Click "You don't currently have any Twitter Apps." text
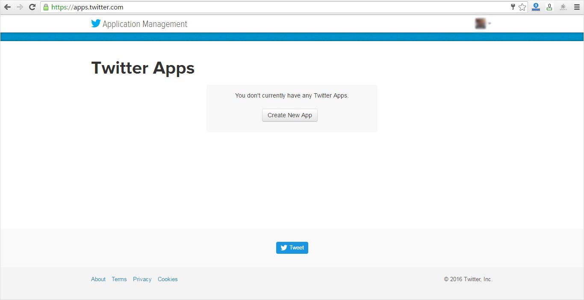This screenshot has width=584, height=300. point(292,95)
